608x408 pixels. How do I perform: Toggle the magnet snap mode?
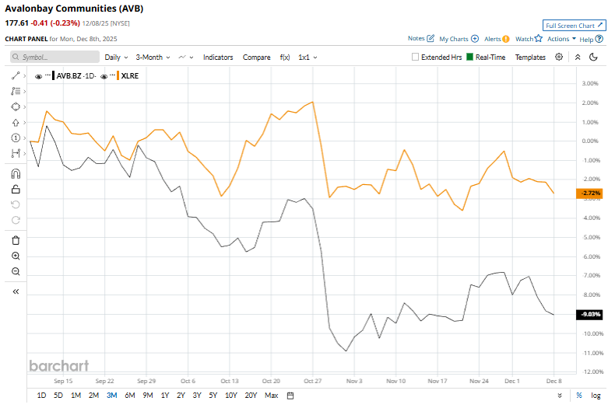tap(16, 174)
